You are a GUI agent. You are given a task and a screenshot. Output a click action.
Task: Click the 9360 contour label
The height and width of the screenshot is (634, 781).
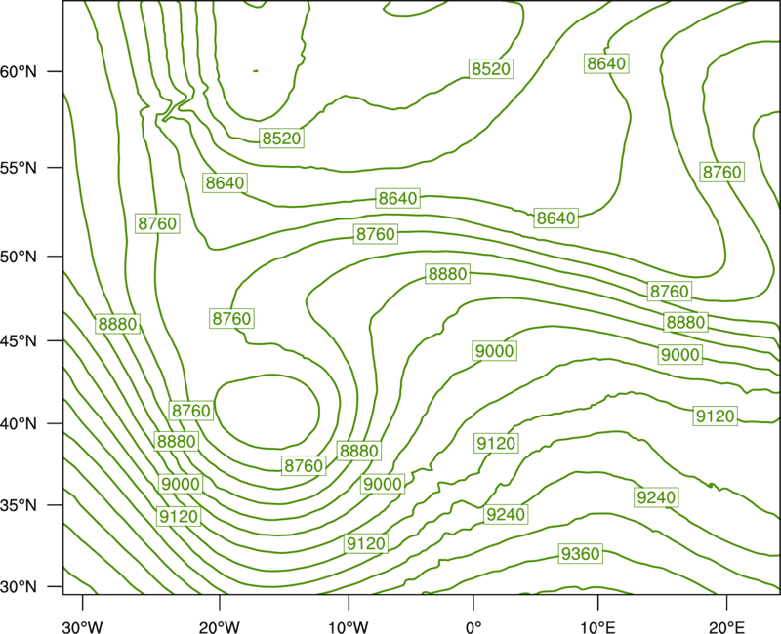[580, 553]
